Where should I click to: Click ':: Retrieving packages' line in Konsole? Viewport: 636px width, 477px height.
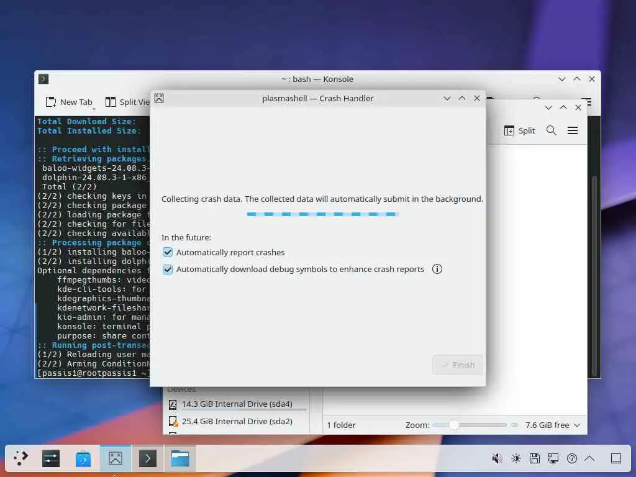point(92,158)
